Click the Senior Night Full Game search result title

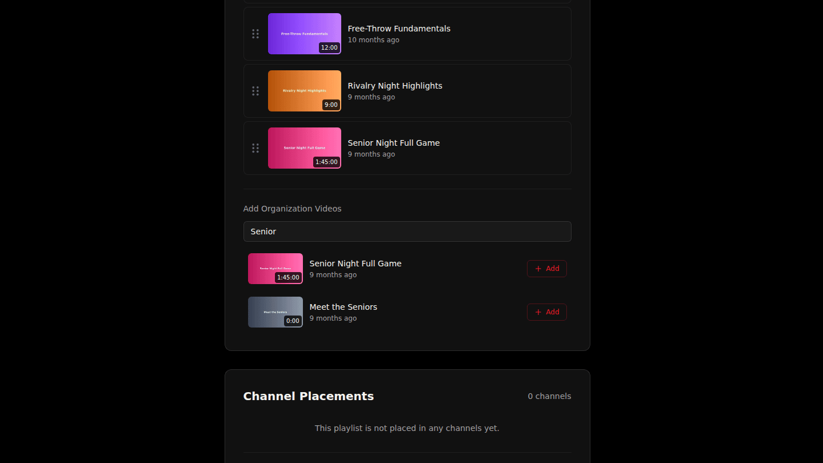(x=355, y=264)
